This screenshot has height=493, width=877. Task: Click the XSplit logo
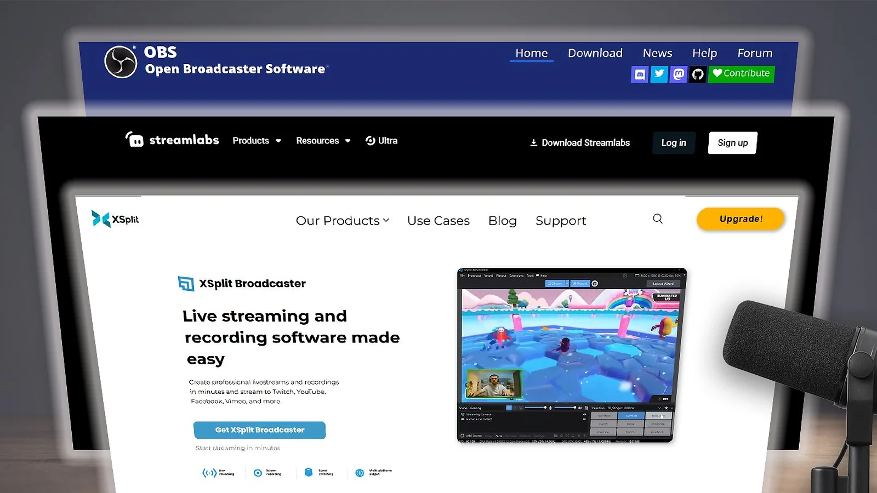[x=115, y=219]
